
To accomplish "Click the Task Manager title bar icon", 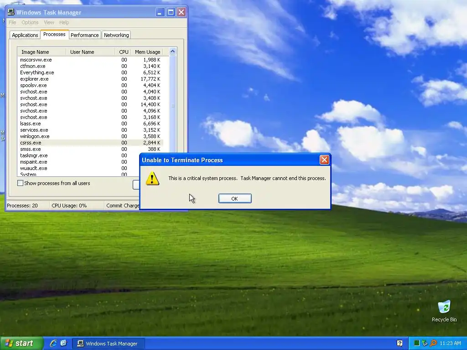I will pyautogui.click(x=11, y=12).
